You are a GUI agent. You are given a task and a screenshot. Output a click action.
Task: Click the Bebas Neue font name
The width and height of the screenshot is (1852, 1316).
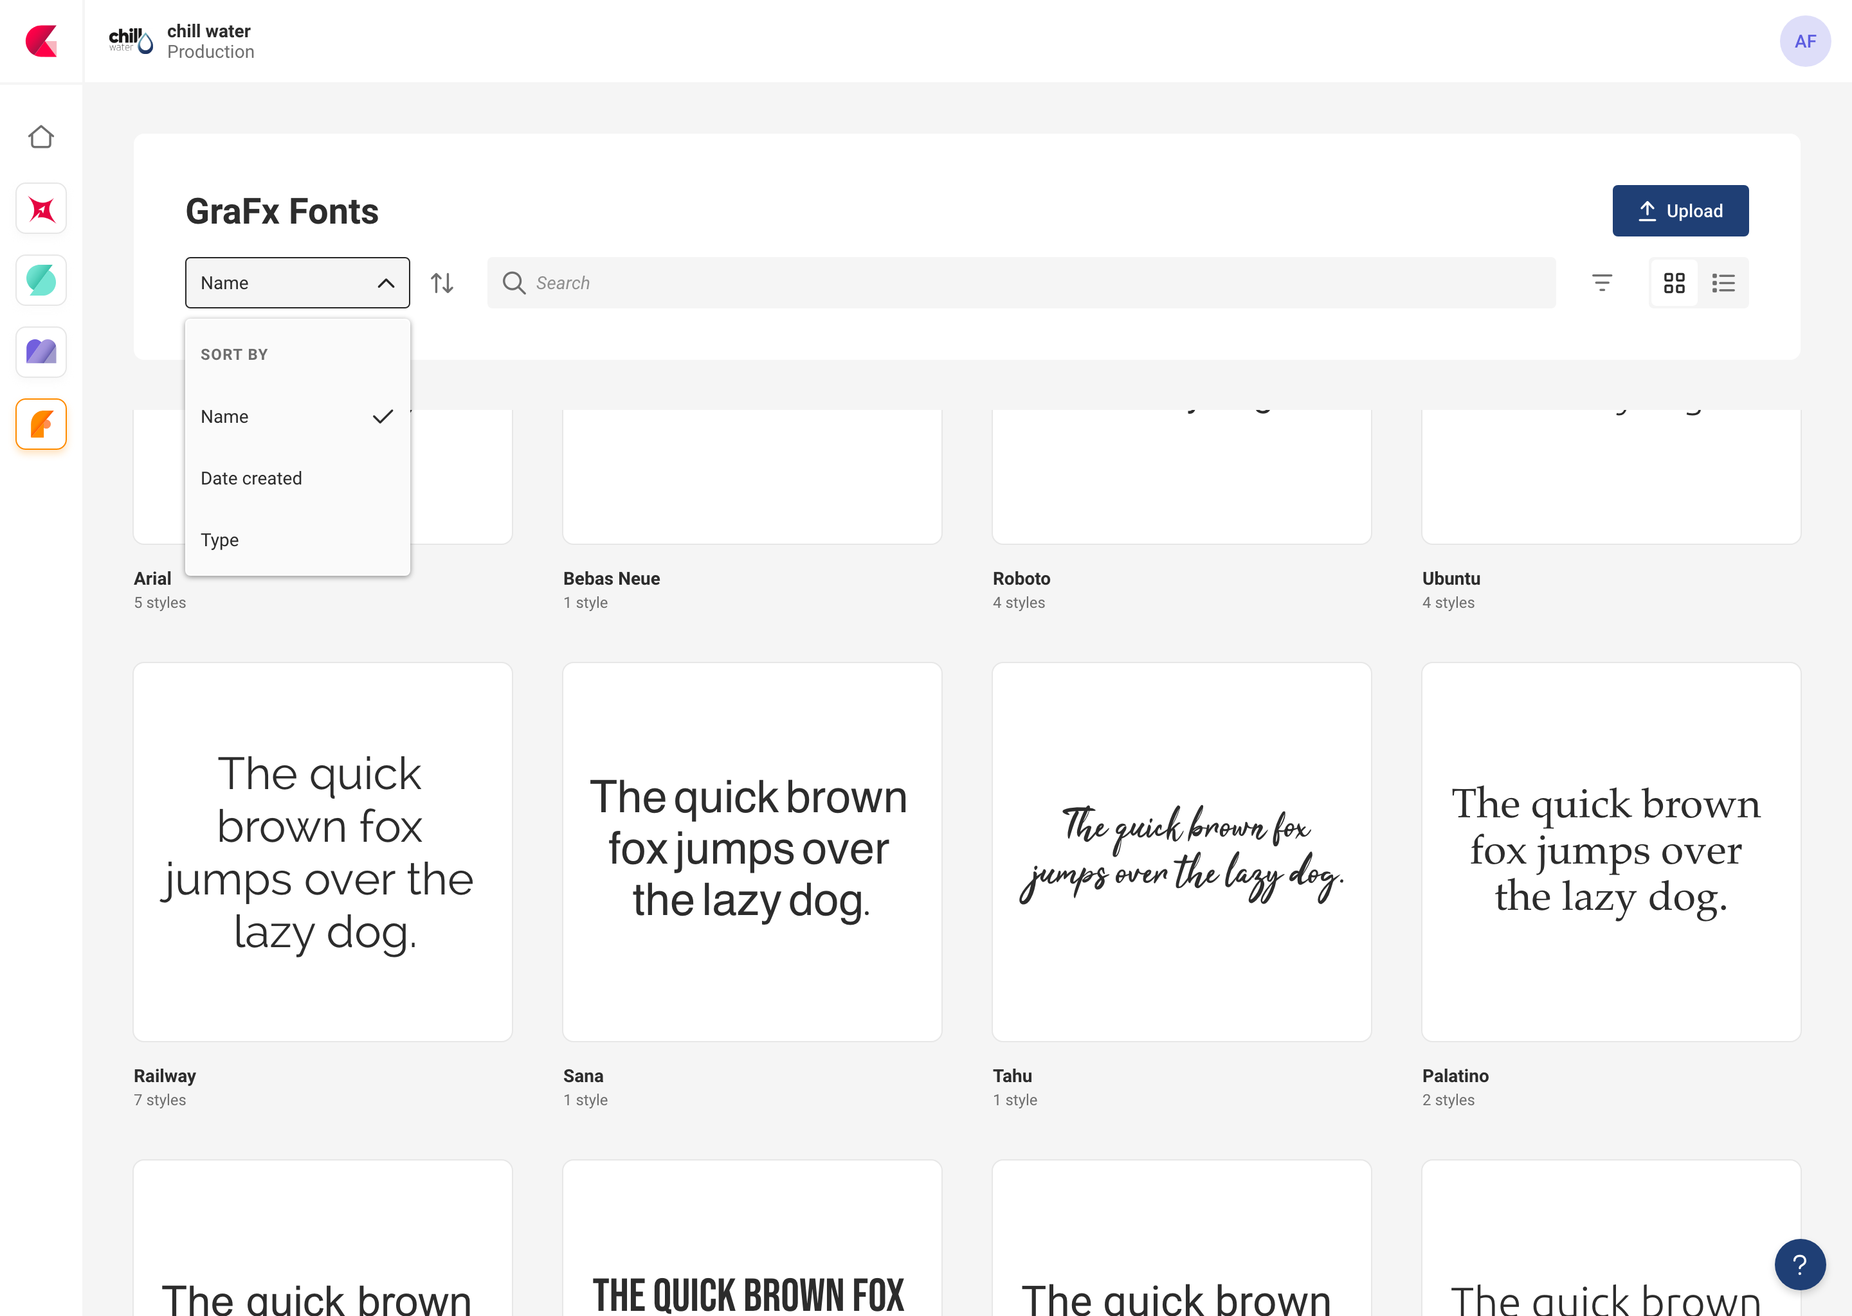612,578
